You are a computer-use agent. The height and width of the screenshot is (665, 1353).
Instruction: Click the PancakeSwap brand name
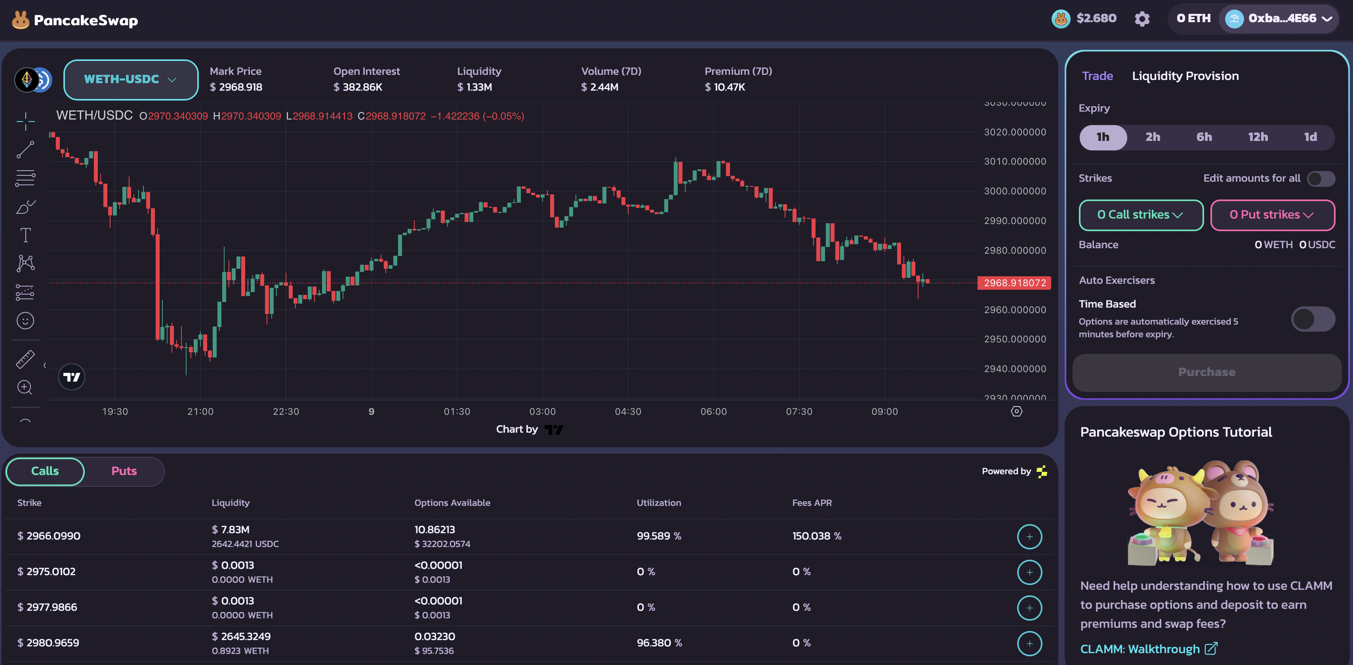(86, 21)
